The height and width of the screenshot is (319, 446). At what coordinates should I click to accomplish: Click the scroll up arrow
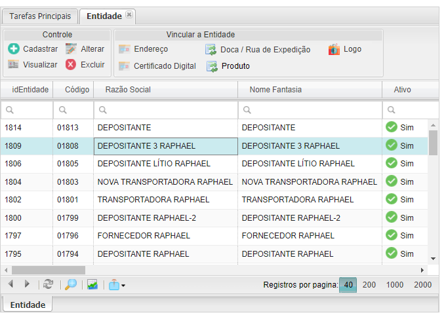click(x=433, y=125)
